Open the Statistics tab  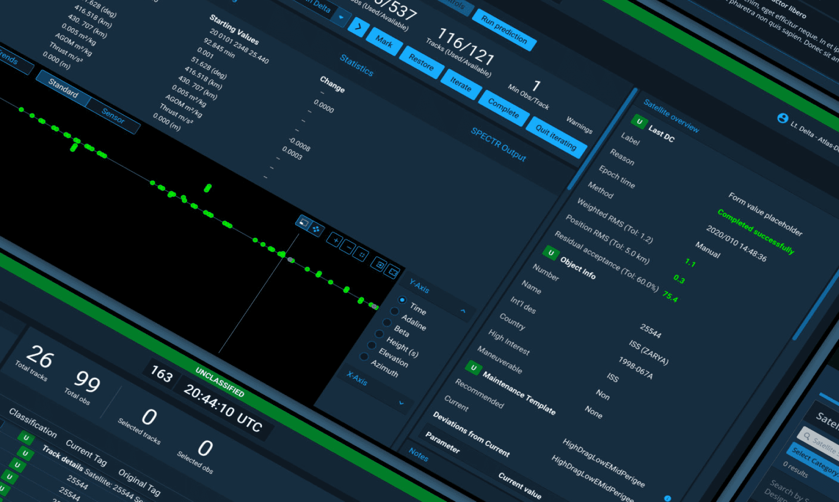pyautogui.click(x=356, y=65)
